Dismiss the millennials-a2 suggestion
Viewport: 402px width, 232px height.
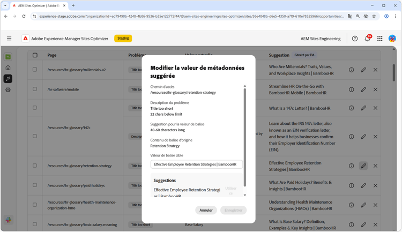(x=375, y=70)
